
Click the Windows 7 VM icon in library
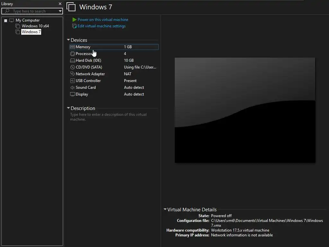click(x=18, y=32)
